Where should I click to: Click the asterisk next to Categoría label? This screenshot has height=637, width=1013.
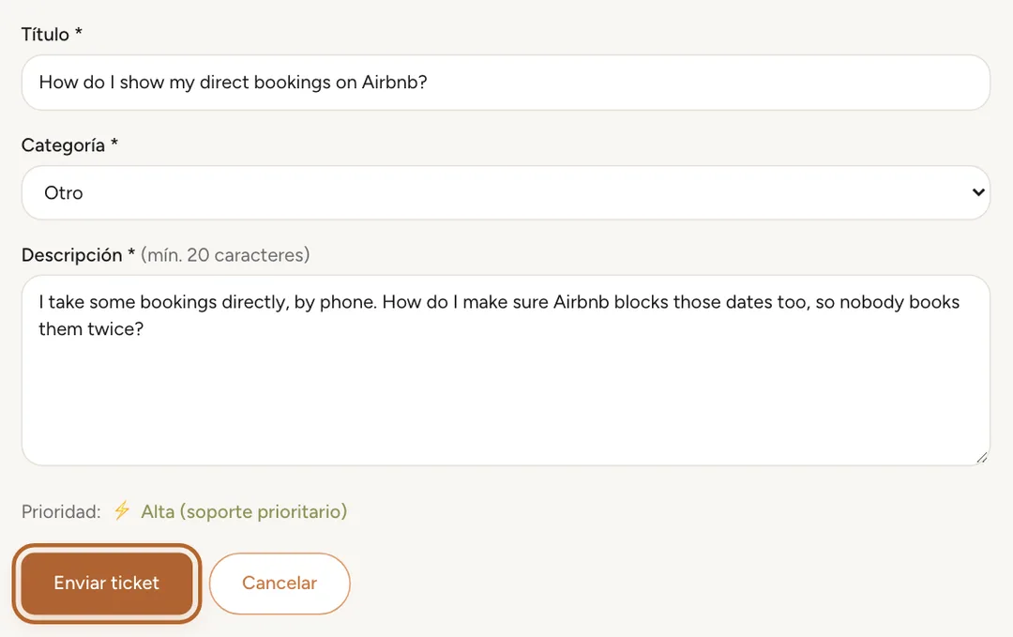114,143
